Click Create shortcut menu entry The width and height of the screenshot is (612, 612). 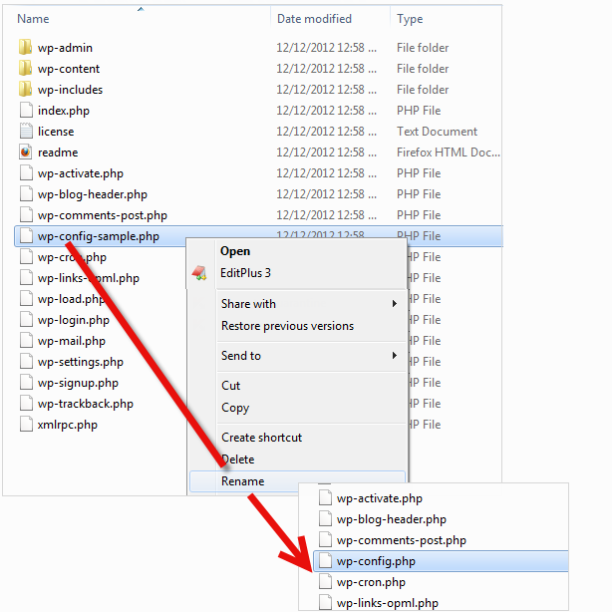click(x=261, y=438)
